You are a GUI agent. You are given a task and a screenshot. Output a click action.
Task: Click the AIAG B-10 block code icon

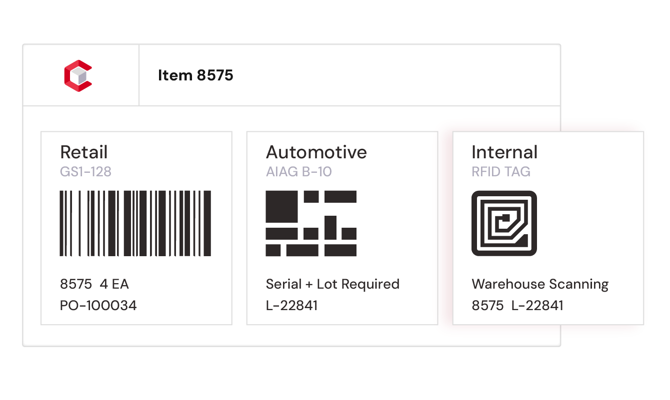click(x=311, y=223)
